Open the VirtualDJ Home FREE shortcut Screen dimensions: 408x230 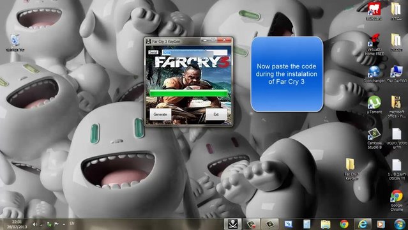[x=374, y=45]
